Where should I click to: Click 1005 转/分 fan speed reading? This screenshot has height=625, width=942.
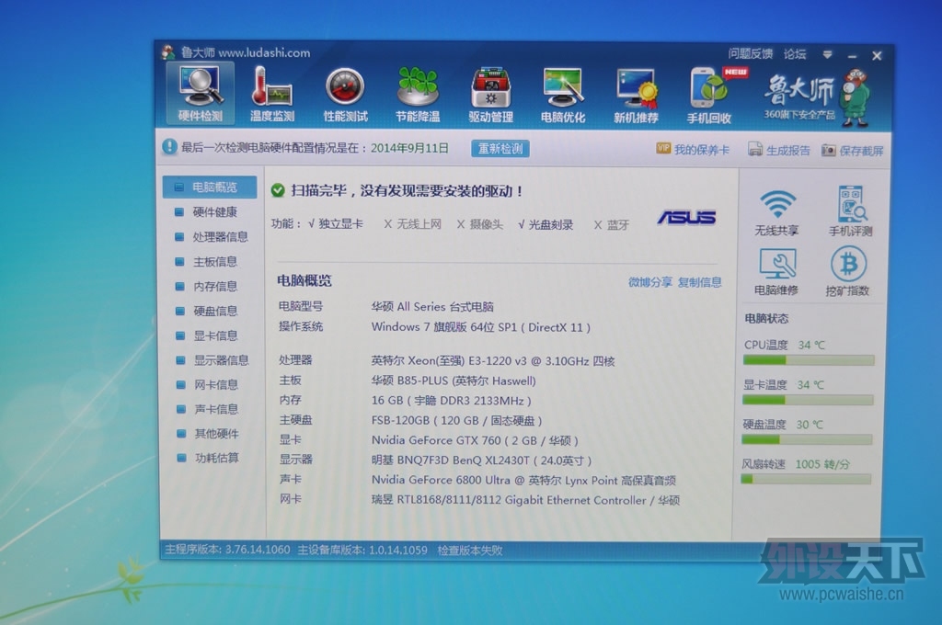(822, 464)
